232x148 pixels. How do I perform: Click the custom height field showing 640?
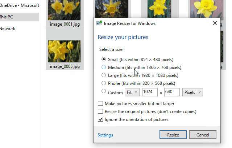click(172, 92)
